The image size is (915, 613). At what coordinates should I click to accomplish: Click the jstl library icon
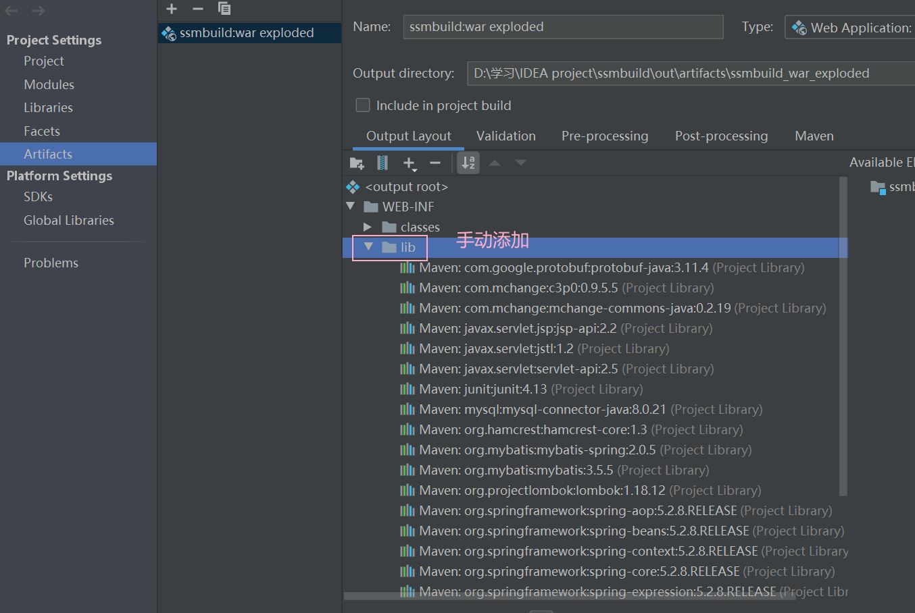(x=407, y=348)
